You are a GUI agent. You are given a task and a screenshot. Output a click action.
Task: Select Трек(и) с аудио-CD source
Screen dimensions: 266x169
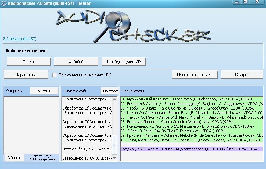point(123,62)
